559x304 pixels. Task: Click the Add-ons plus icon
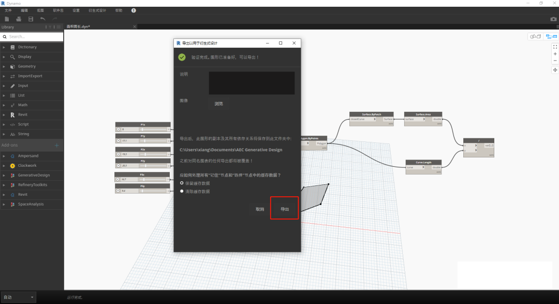pos(57,145)
